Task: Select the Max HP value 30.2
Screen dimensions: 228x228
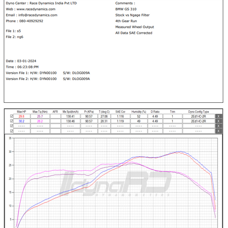Action: (x=22, y=121)
